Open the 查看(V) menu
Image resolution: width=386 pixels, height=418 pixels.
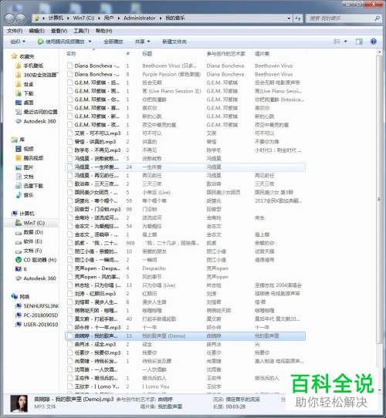coord(59,31)
